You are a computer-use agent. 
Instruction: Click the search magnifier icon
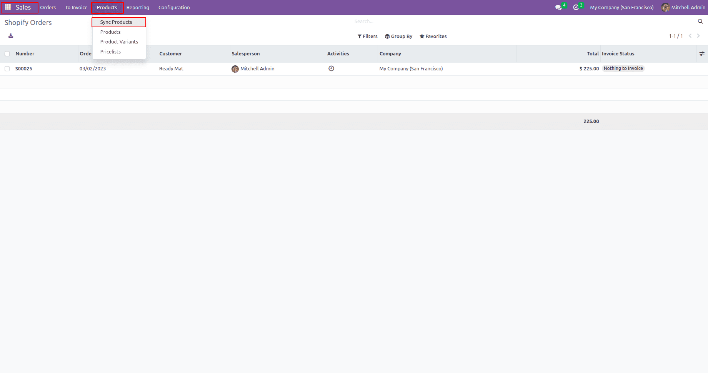pyautogui.click(x=700, y=22)
